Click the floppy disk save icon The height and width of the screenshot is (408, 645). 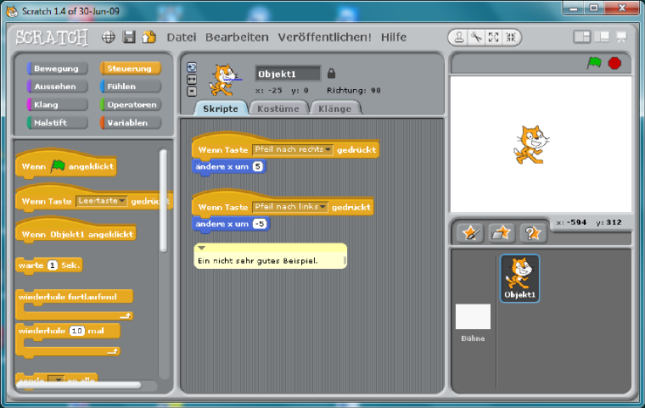pyautogui.click(x=129, y=37)
